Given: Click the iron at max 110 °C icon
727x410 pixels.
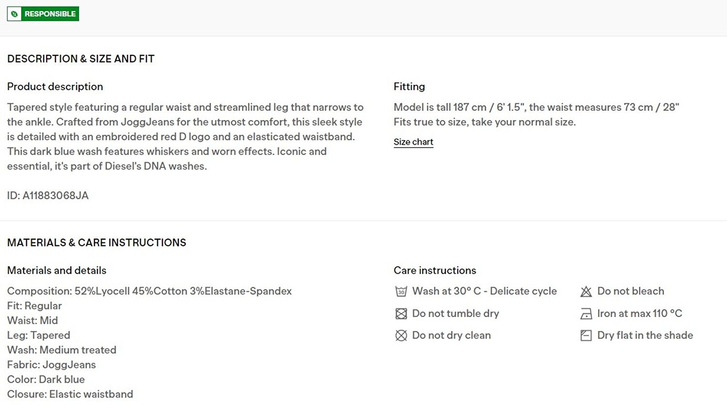Looking at the screenshot, I should click(x=586, y=314).
